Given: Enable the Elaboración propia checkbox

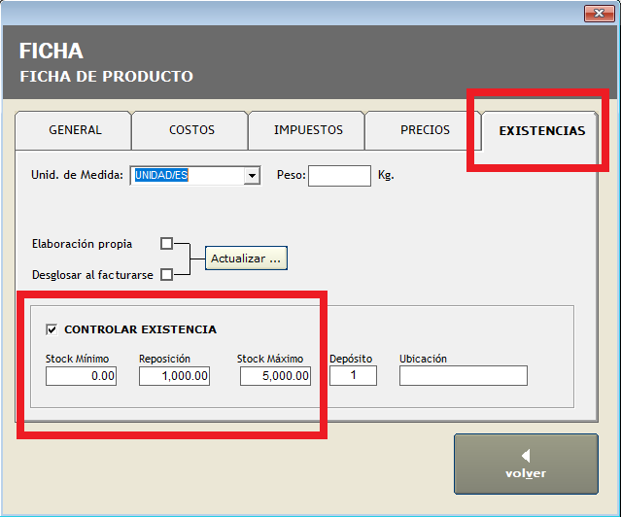Looking at the screenshot, I should [166, 244].
